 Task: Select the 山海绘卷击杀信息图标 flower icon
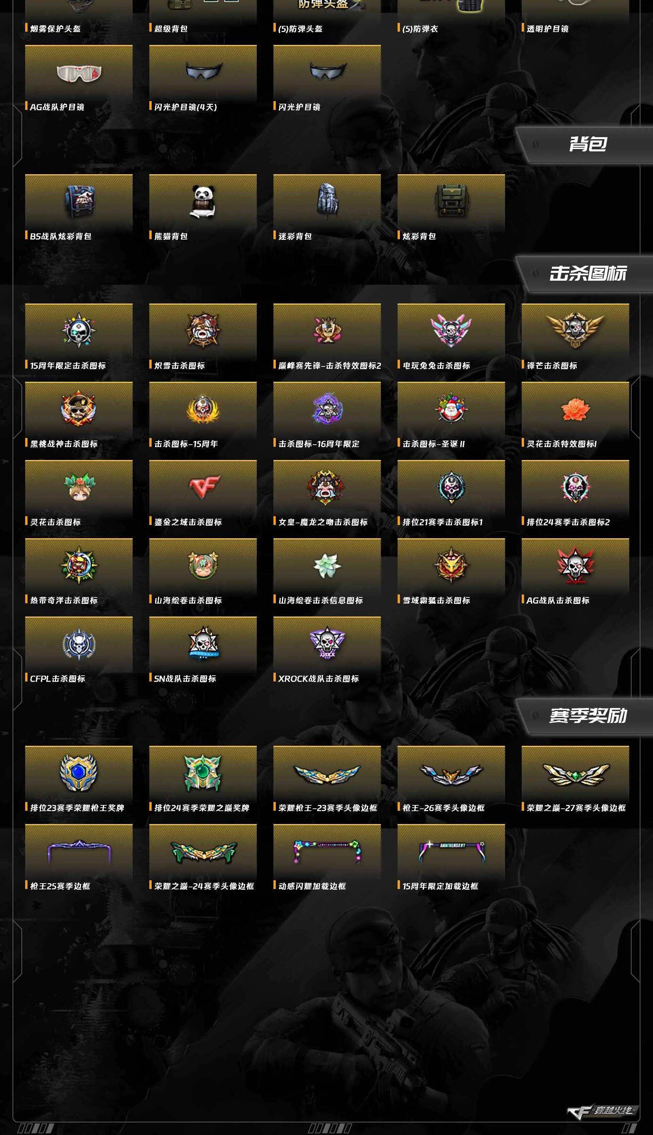click(327, 565)
